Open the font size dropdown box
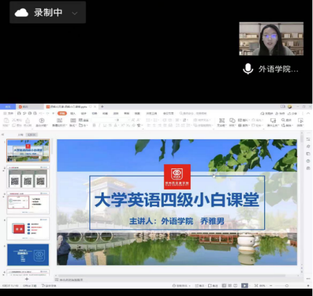This screenshot has height=296, width=313. click(x=122, y=120)
